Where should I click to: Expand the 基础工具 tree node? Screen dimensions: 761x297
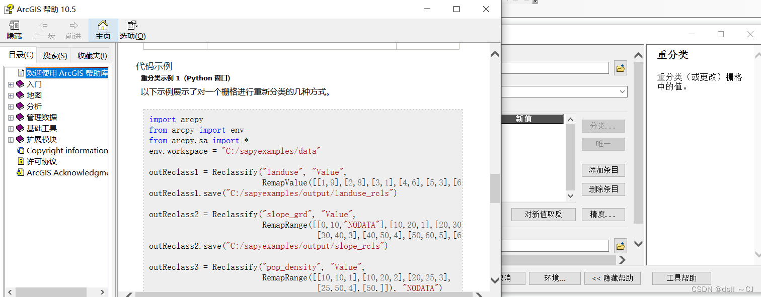click(x=11, y=129)
